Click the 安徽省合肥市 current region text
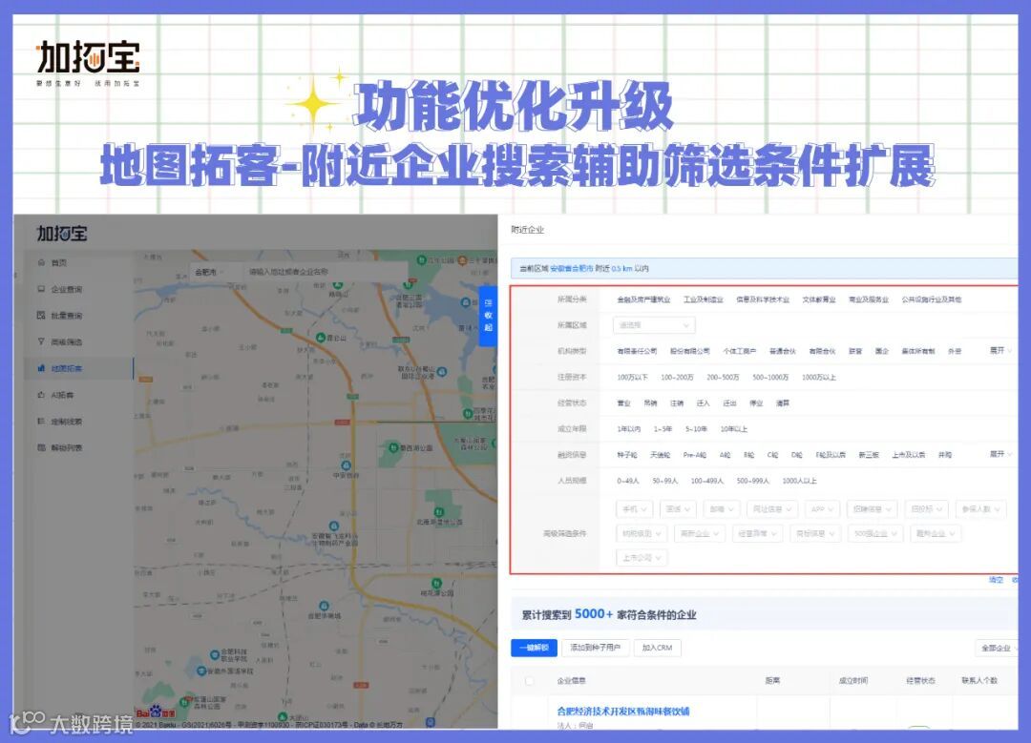1031x743 pixels. (571, 269)
